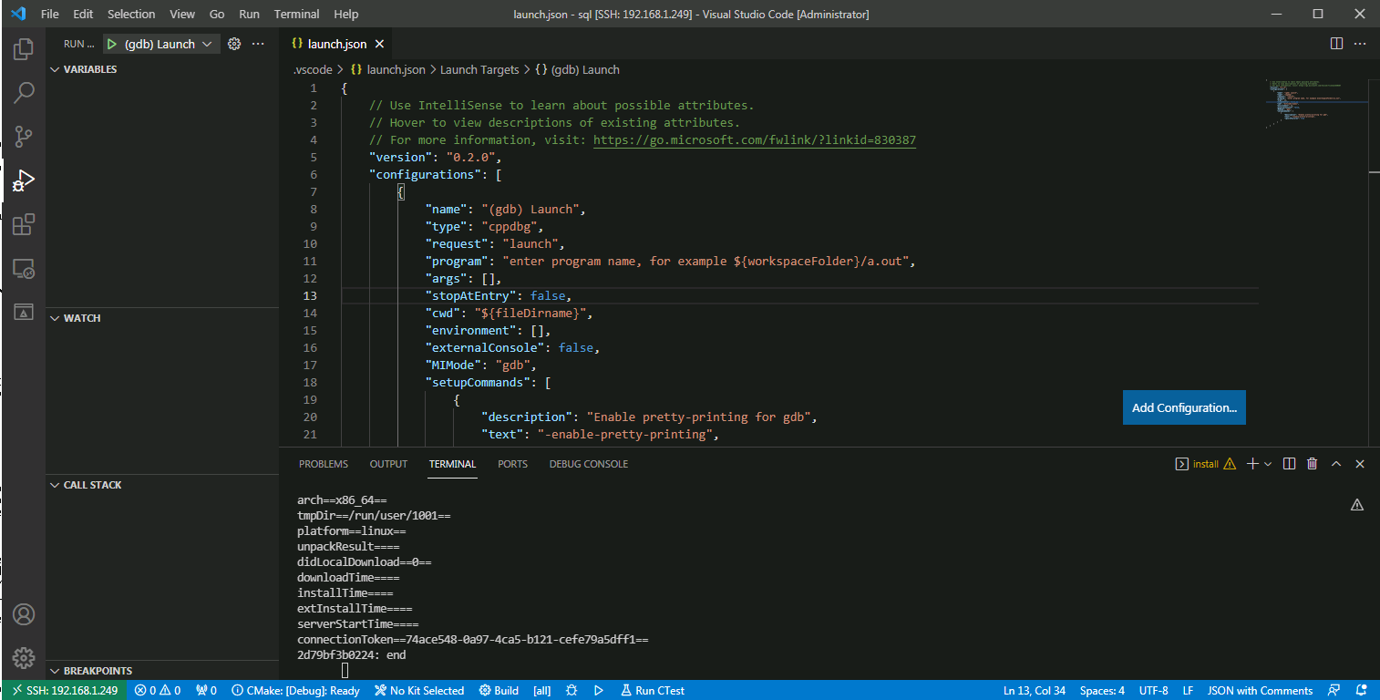Screen dimensions: 1380x700
Task: Open the Terminal menu in menu bar
Action: 296,15
